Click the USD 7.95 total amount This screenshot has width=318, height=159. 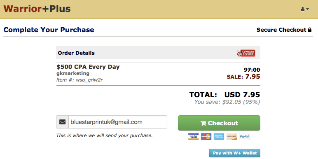click(x=242, y=95)
